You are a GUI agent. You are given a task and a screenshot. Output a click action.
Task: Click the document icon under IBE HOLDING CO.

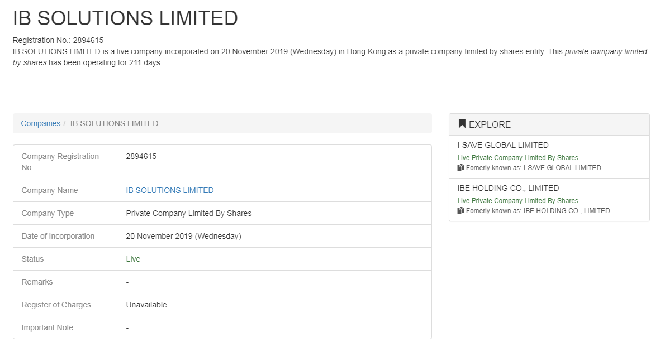coord(460,210)
